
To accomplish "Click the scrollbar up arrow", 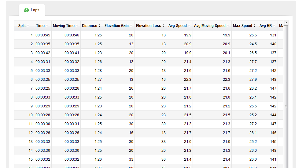I will click(286, 23).
